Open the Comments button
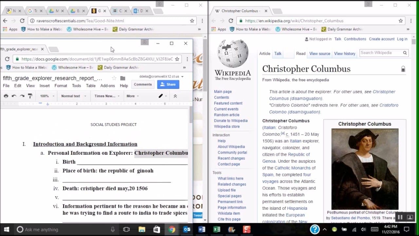The image size is (419, 236). point(143,85)
